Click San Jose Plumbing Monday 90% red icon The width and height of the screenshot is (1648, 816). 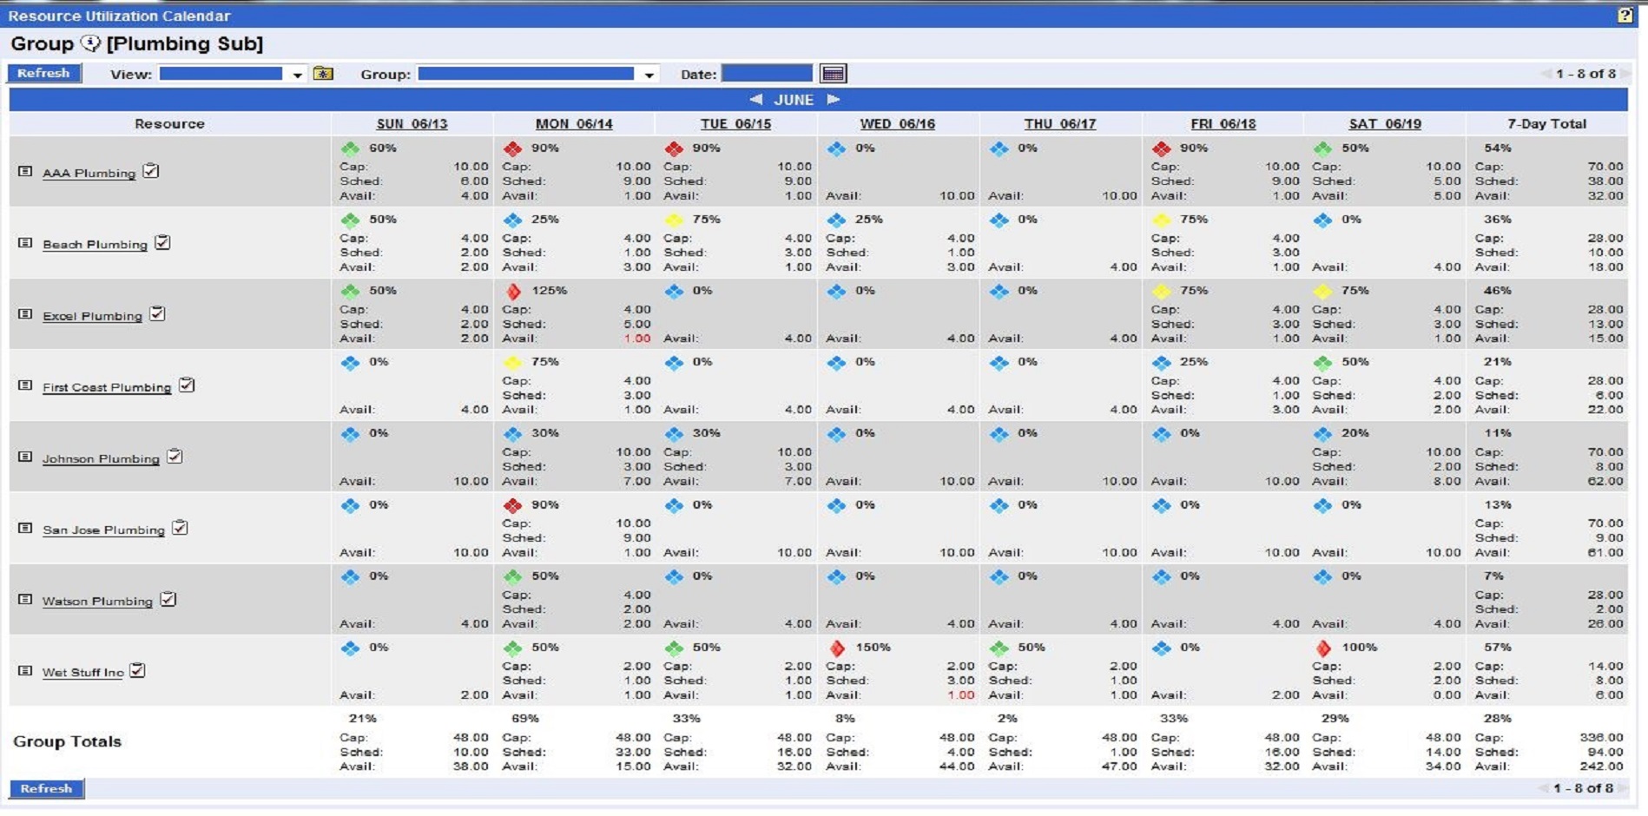click(512, 505)
